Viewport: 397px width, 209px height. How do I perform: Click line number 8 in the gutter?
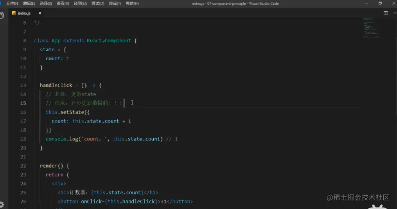coord(25,41)
